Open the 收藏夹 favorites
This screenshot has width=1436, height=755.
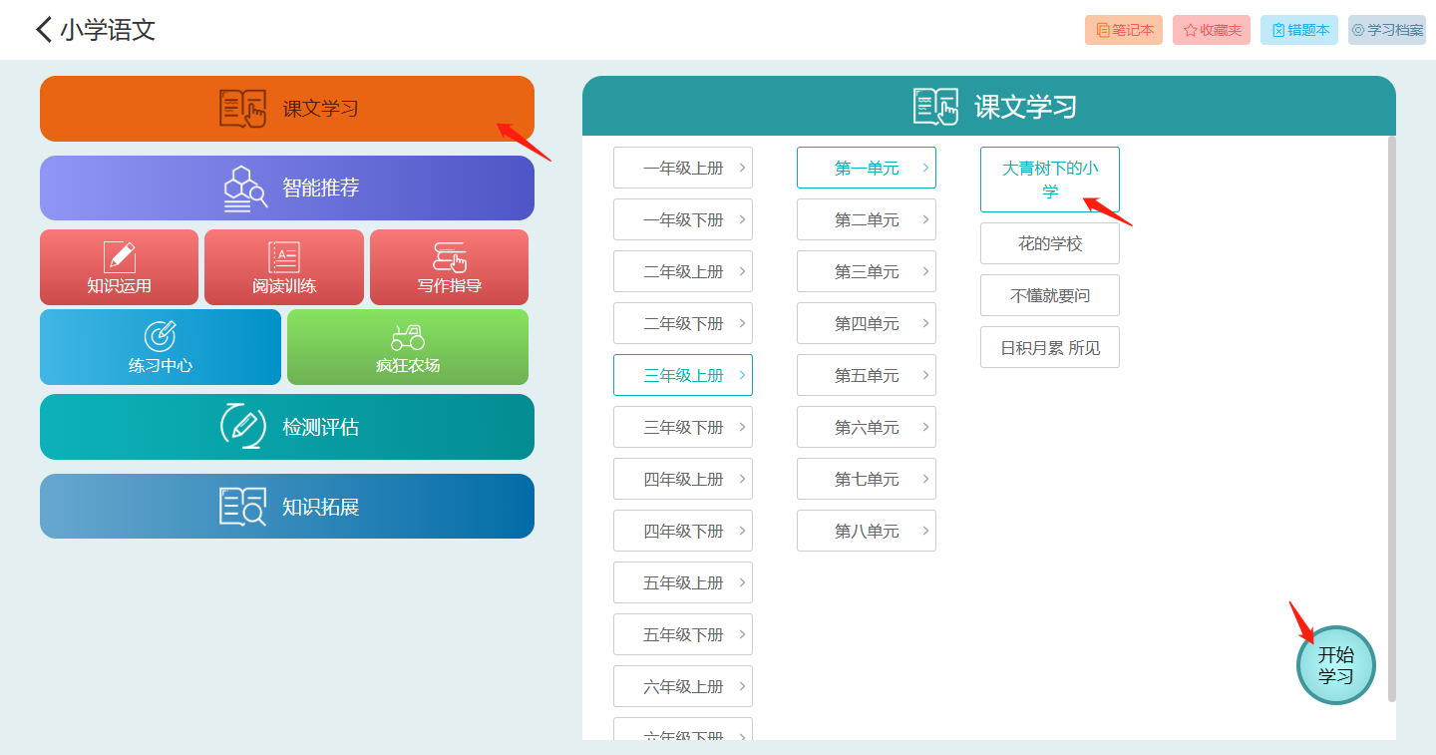pyautogui.click(x=1211, y=30)
